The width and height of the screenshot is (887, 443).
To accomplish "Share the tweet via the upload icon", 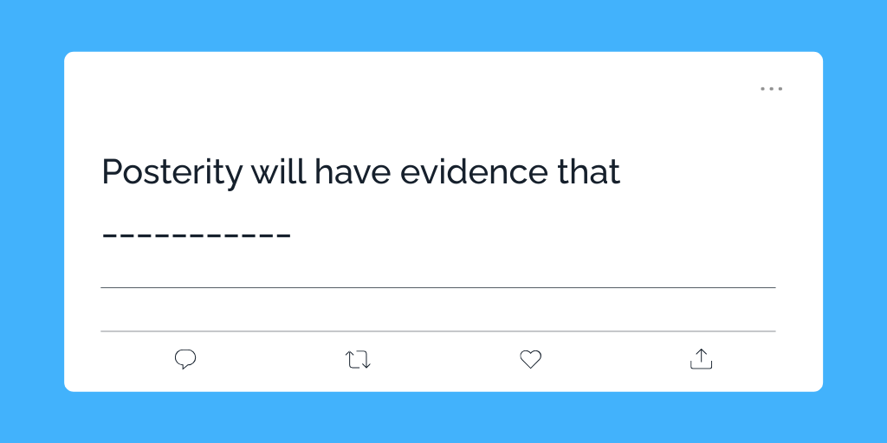I will tap(701, 359).
